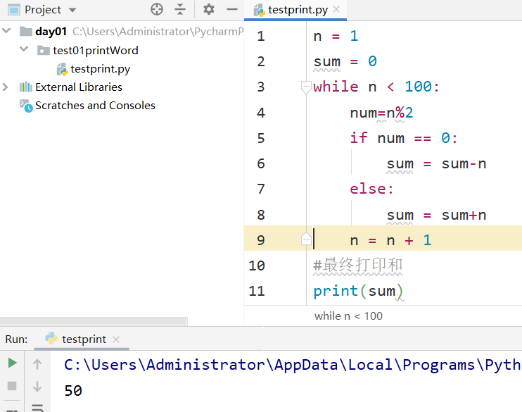Toggle soft-wrap in Run console
This screenshot has height=412, width=522.
[37, 408]
